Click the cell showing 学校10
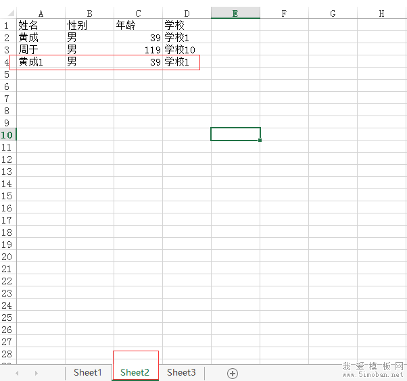The height and width of the screenshot is (381, 407). [x=187, y=49]
